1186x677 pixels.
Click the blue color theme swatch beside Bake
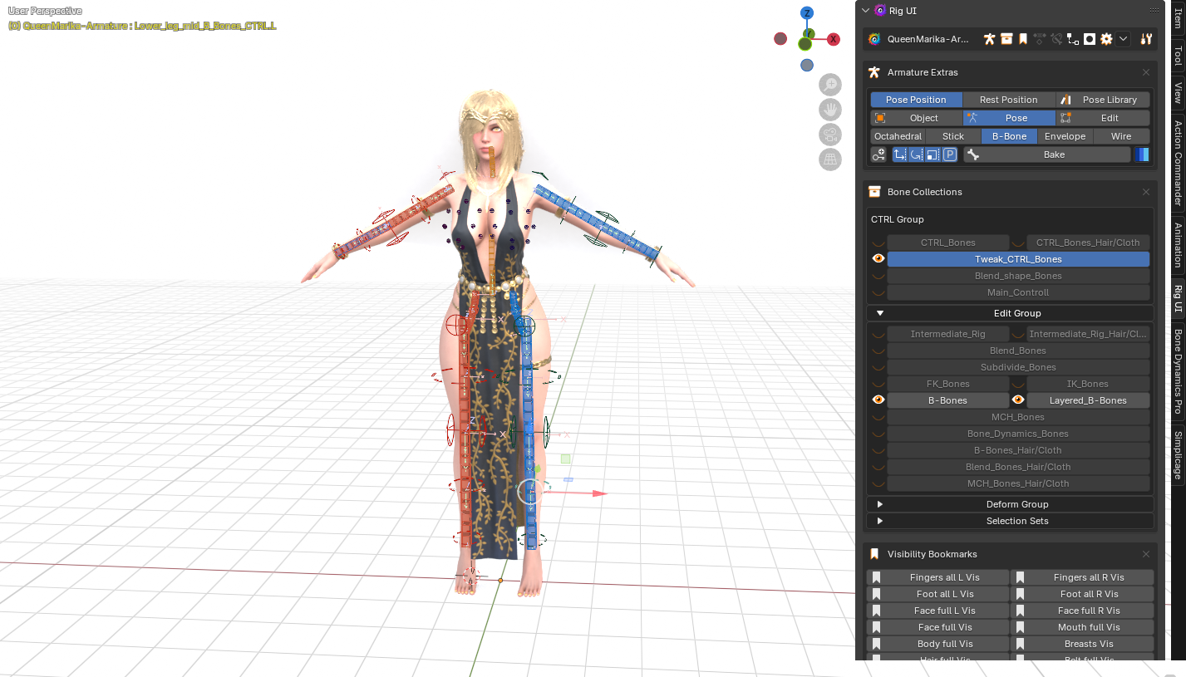(x=1142, y=155)
